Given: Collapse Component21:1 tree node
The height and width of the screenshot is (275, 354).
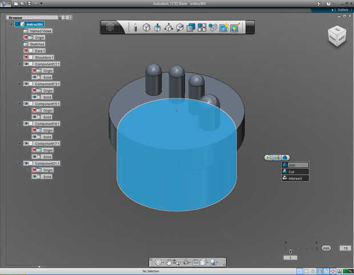Looking at the screenshot, I should click(20, 164).
